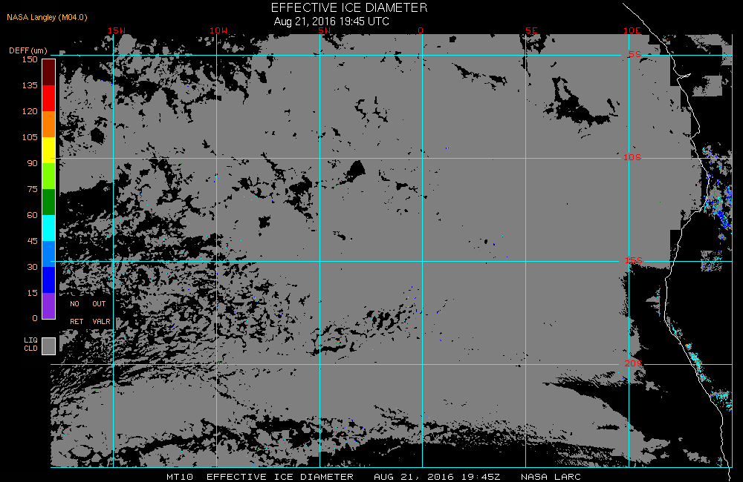Select the yellow color bar segment
743x482 pixels.
pos(49,150)
